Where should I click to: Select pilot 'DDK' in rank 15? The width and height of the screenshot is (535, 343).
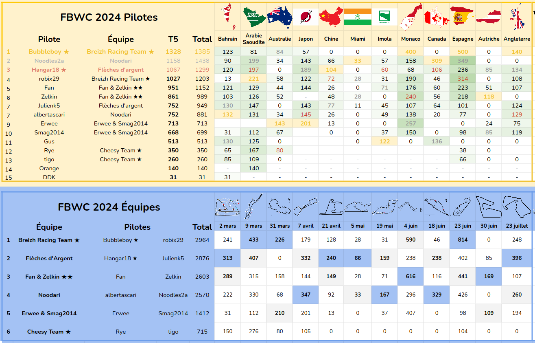49,177
